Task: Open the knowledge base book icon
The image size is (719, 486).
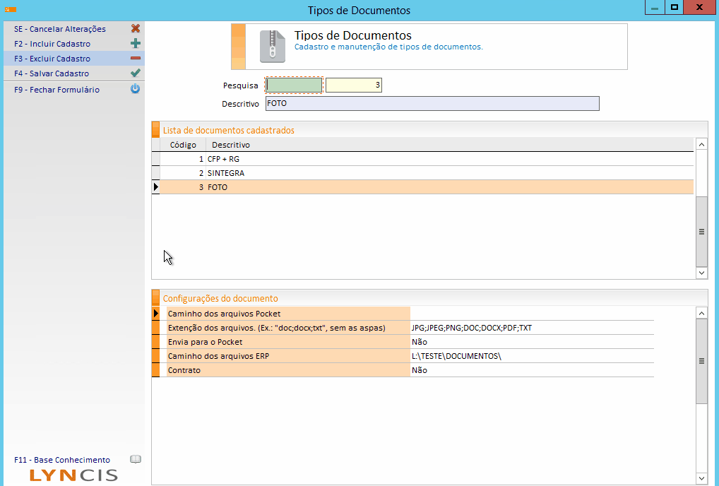Action: point(136,459)
